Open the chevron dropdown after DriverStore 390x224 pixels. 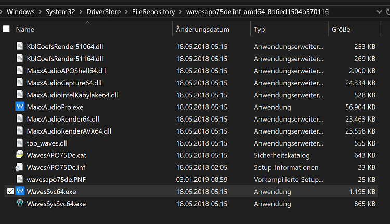[x=126, y=11]
